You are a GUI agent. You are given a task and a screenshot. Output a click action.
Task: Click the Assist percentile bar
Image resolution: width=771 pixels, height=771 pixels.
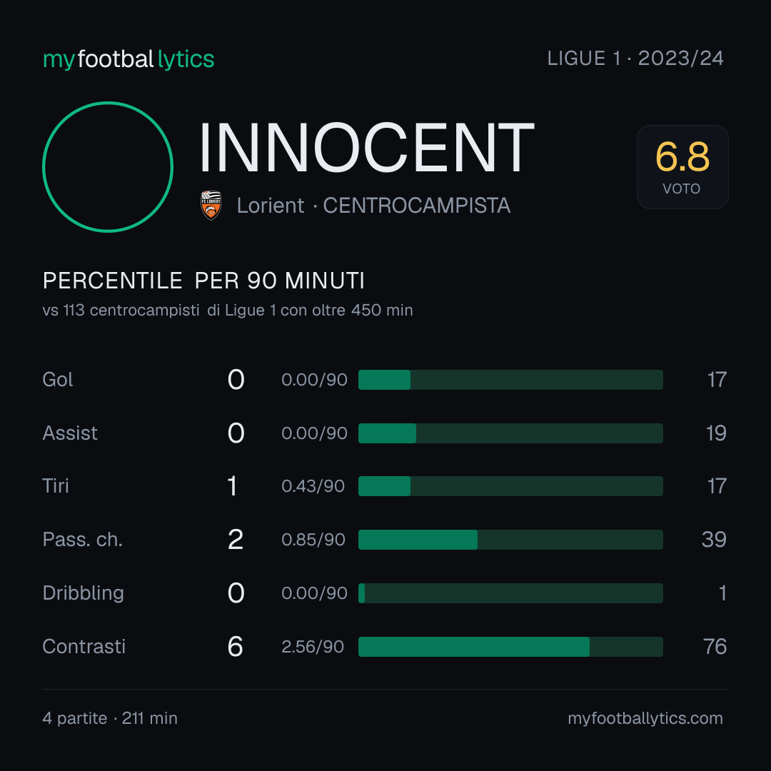510,433
